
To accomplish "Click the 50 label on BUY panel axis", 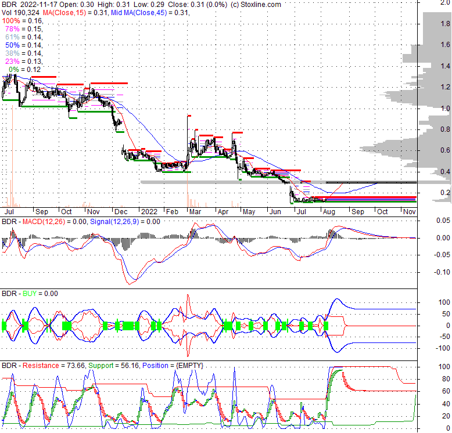I will pyautogui.click(x=446, y=314).
